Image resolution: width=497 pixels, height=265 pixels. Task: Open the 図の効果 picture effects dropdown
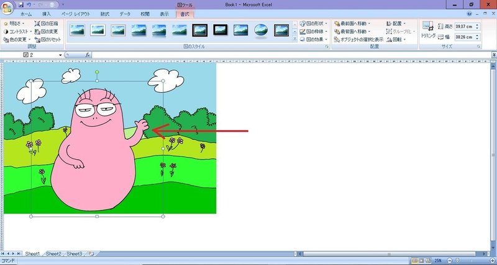click(314, 40)
